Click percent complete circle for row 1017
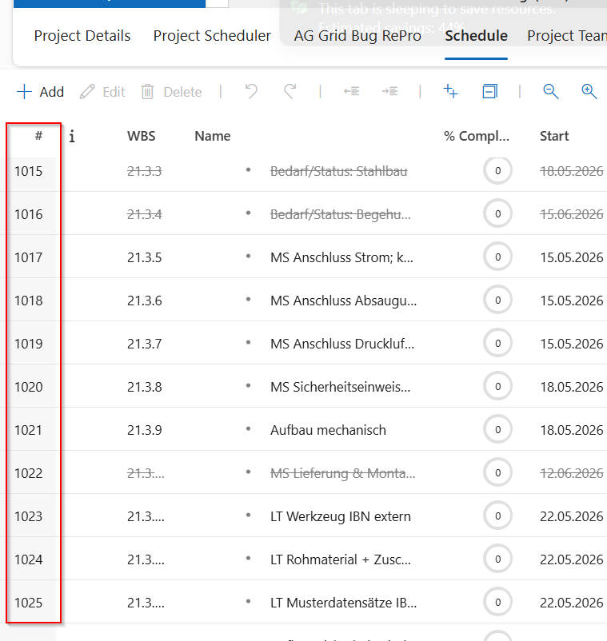607x641 pixels. click(x=497, y=257)
